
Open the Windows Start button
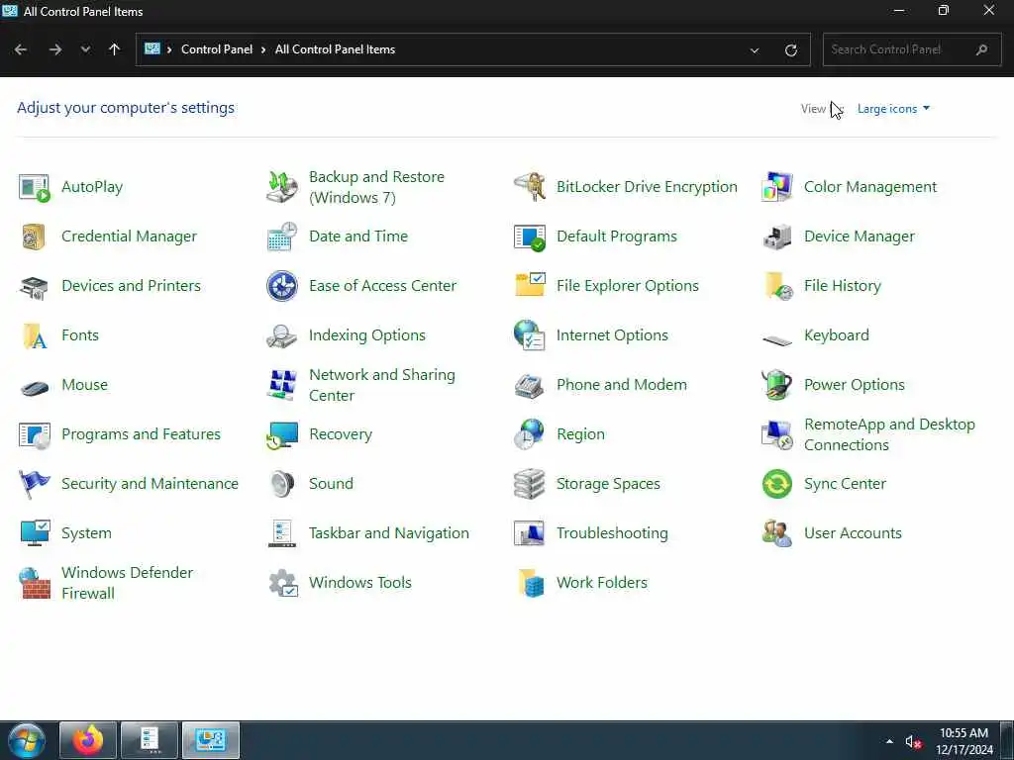pyautogui.click(x=27, y=740)
